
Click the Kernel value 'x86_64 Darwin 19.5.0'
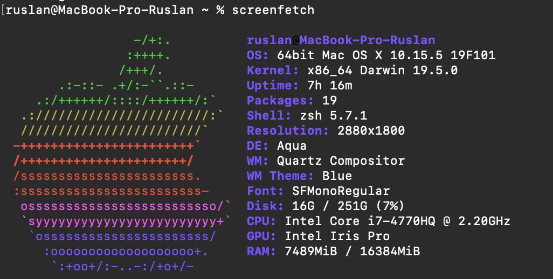coord(383,71)
